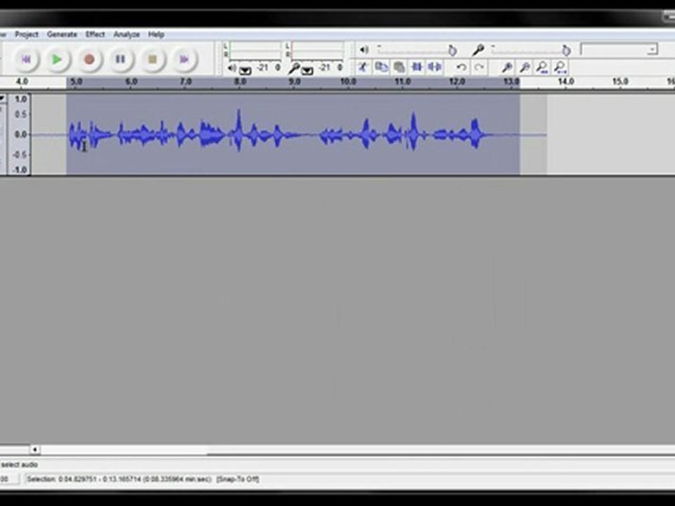Adjust the input recording level slider

[x=532, y=51]
